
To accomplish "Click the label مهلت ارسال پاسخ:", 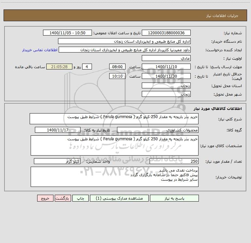I will pos(226,67).
